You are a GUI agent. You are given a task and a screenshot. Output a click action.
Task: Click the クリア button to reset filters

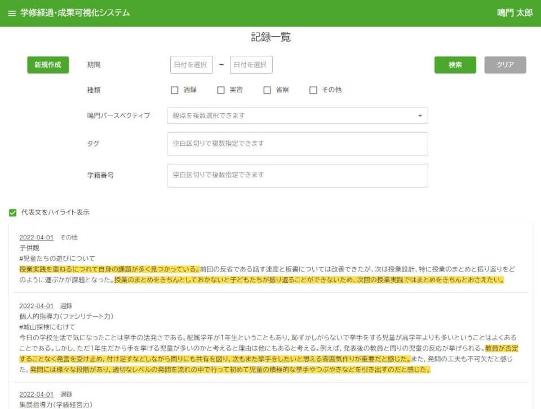505,64
